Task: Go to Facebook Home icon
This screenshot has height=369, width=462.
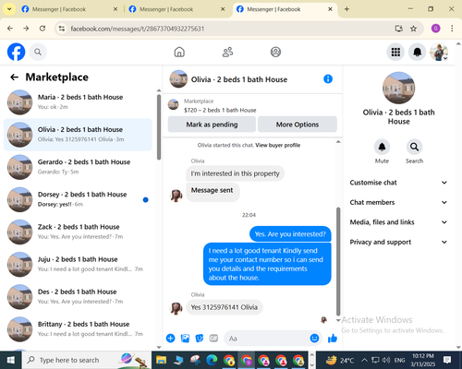Action: [179, 52]
